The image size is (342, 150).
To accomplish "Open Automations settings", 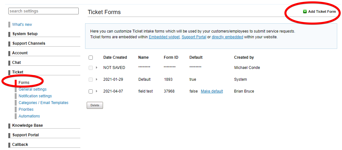I will point(29,116).
